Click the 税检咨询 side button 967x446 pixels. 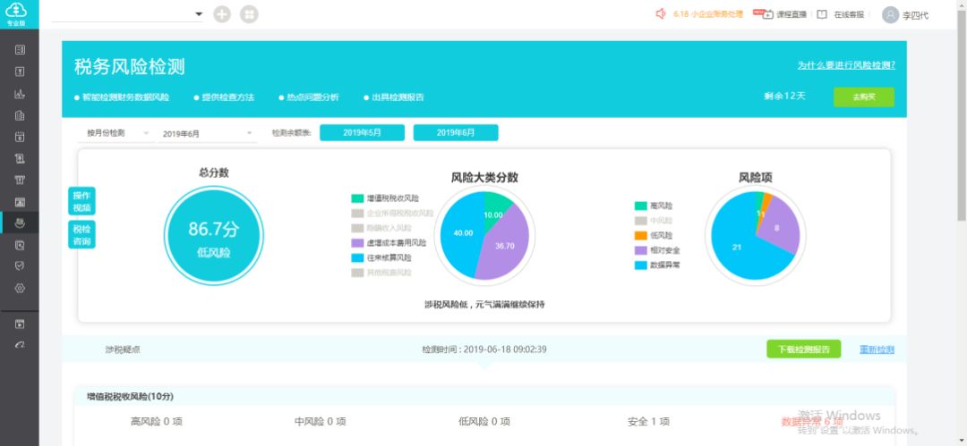(81, 235)
